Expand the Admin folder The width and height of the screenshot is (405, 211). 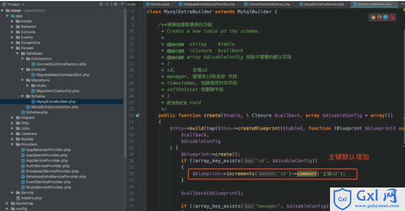pos(12,21)
